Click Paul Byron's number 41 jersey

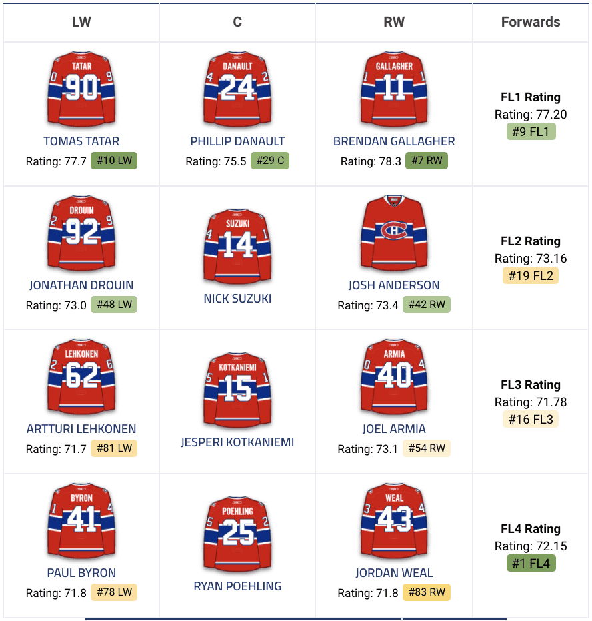pyautogui.click(x=81, y=521)
